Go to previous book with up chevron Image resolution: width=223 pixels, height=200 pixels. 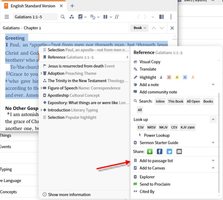pos(154,28)
